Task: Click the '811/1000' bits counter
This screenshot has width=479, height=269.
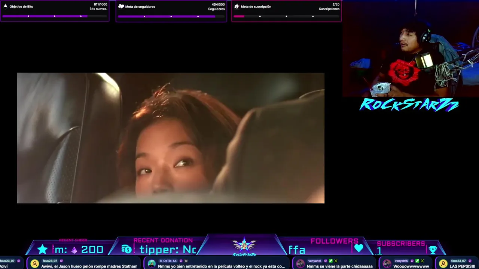Action: pos(100,4)
